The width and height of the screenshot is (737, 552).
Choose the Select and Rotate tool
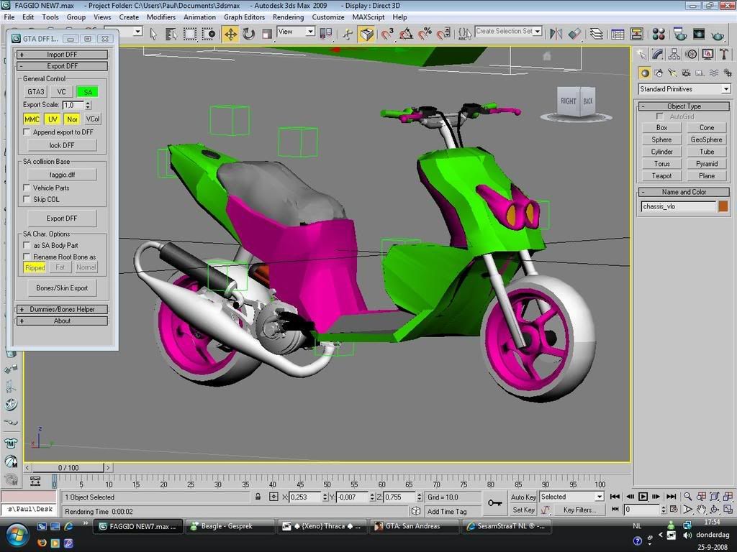248,34
